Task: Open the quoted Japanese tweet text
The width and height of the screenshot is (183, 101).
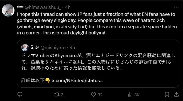Action: (x=98, y=62)
